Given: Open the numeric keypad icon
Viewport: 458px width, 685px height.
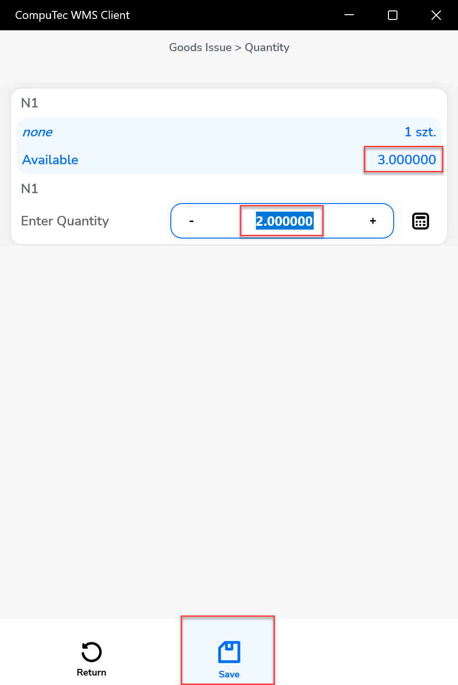Looking at the screenshot, I should click(421, 221).
